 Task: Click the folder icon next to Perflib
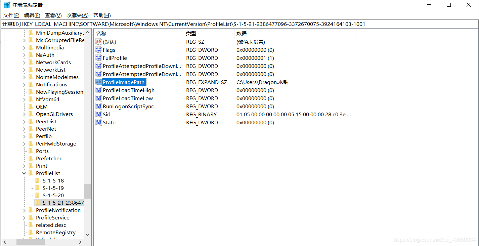(31, 136)
